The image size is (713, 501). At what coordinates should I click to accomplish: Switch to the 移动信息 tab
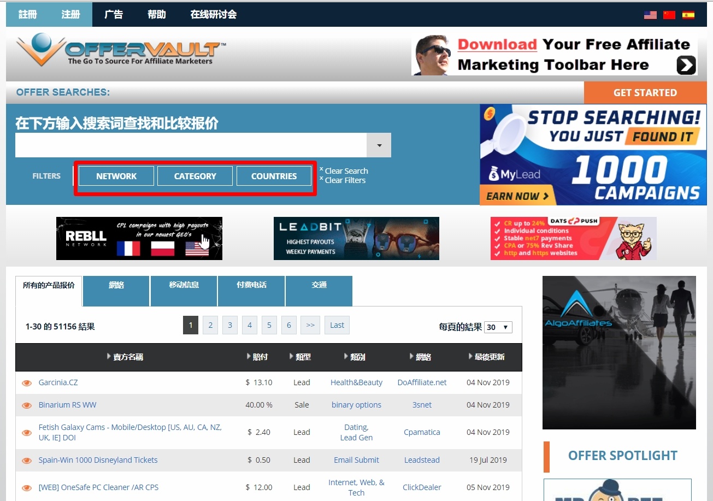click(x=184, y=285)
